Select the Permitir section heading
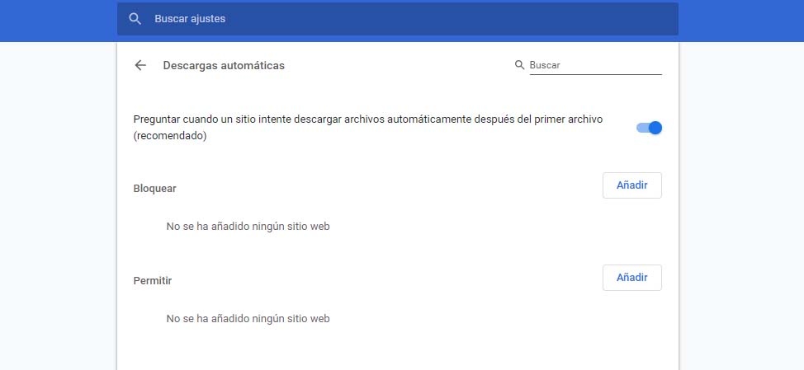804x370 pixels. [x=152, y=280]
